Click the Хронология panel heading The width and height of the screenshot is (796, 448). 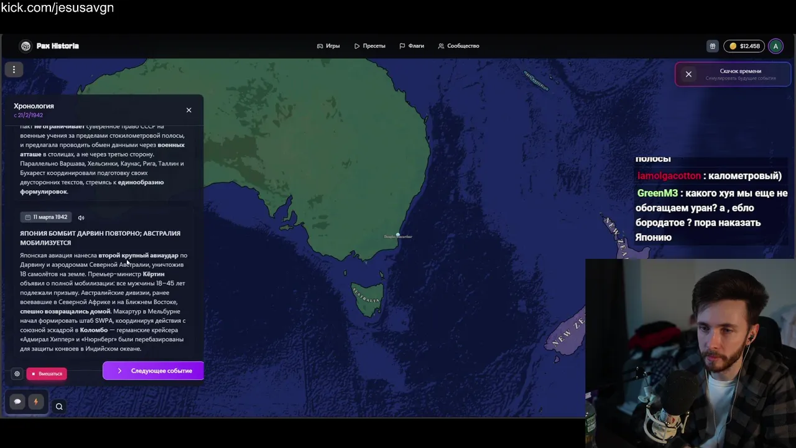point(34,106)
